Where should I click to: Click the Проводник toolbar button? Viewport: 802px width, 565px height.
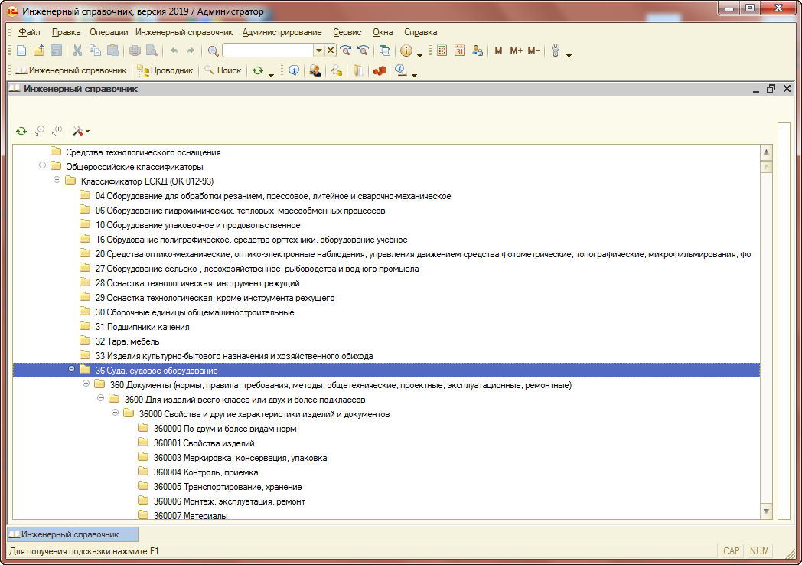pos(165,70)
